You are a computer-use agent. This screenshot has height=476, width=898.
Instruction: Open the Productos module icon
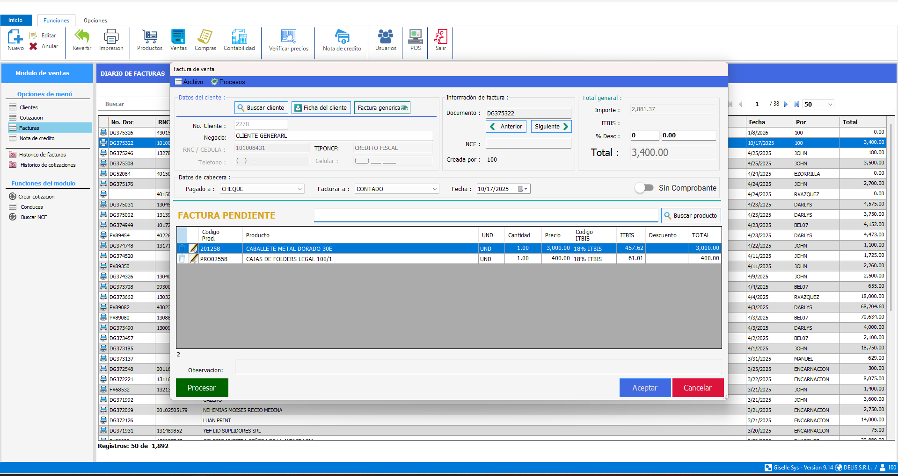(149, 37)
